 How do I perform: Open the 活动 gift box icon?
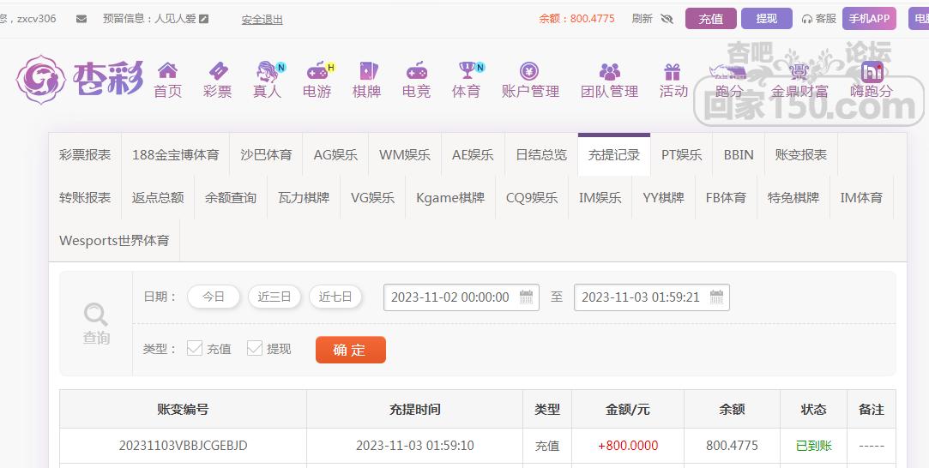pyautogui.click(x=673, y=72)
